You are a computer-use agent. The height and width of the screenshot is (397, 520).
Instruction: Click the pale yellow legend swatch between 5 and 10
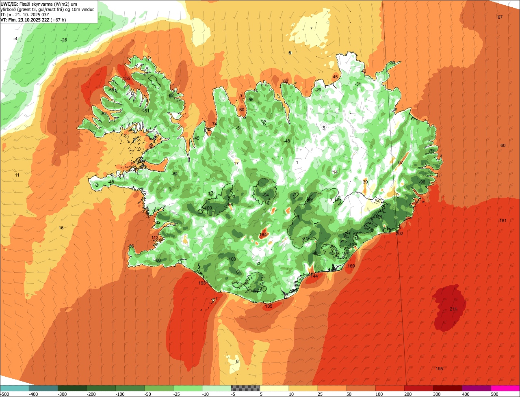point(274,388)
